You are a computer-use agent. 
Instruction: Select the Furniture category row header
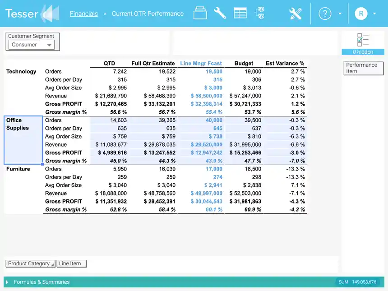pos(18,169)
